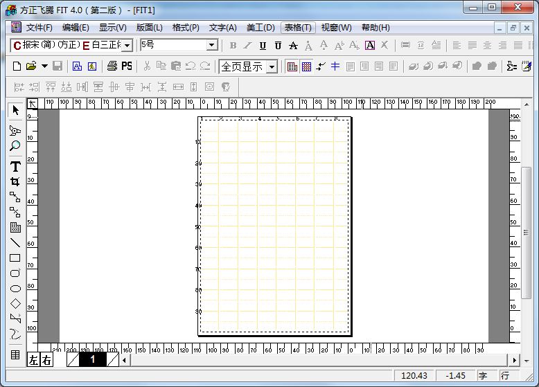The height and width of the screenshot is (387, 539).
Task: Open the font name dropdown
Action: point(127,46)
